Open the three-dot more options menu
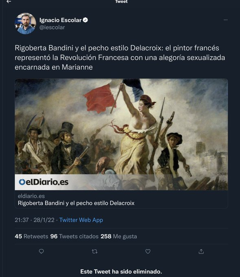Image resolution: width=240 pixels, height=277 pixels. pyautogui.click(x=225, y=20)
